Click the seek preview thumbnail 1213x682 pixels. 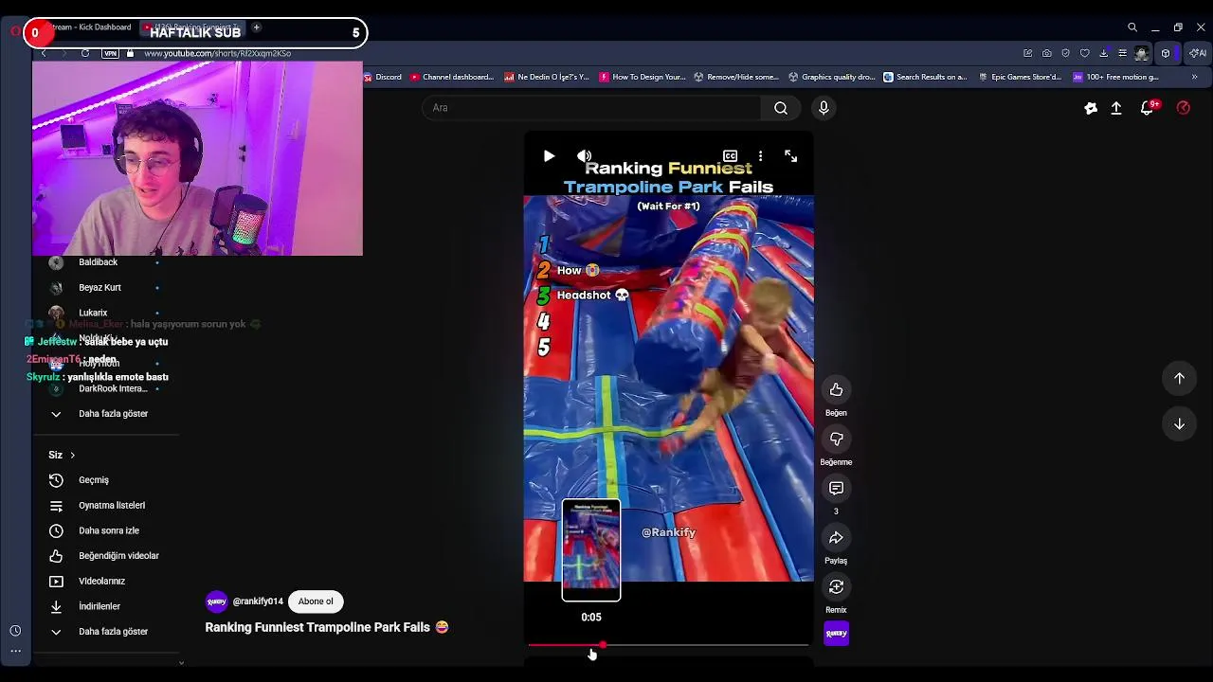pos(591,550)
